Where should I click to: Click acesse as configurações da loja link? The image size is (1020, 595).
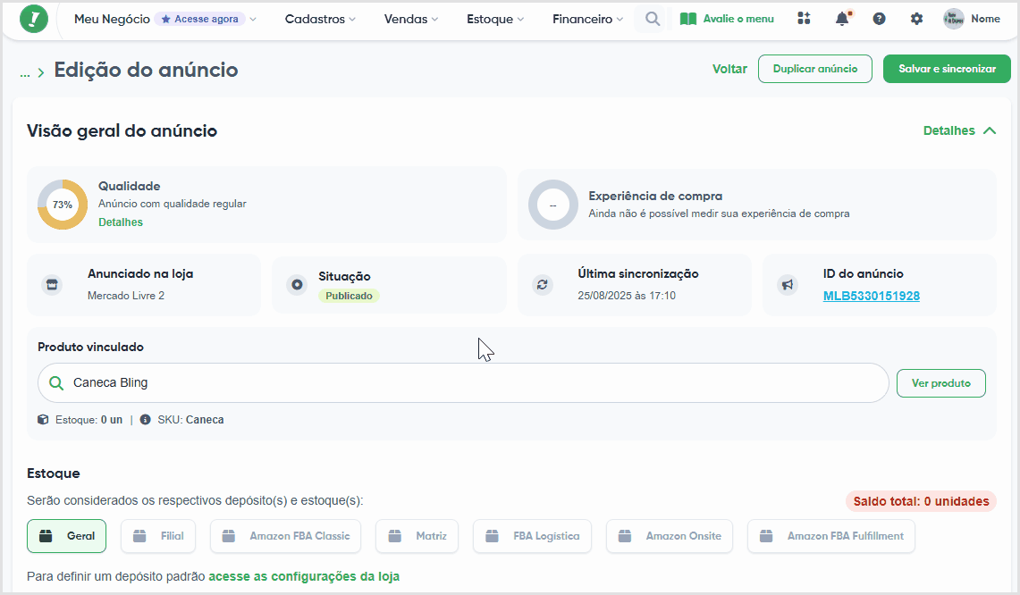pos(304,576)
